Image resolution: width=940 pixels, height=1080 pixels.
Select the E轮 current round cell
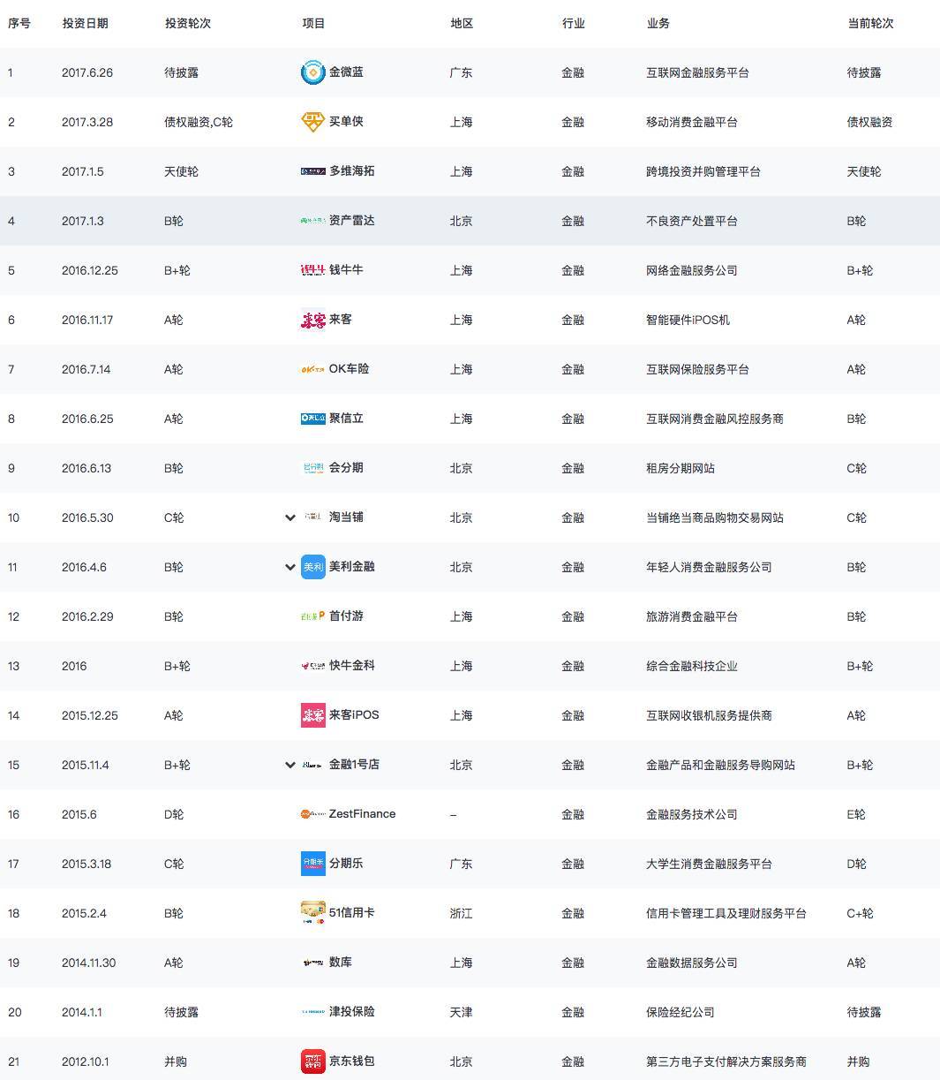(857, 814)
